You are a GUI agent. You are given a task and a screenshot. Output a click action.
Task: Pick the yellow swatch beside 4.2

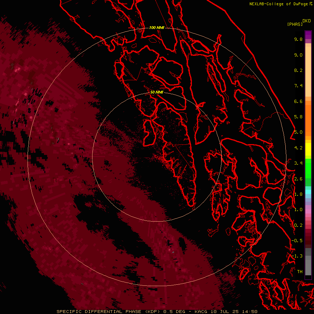coord(308,149)
